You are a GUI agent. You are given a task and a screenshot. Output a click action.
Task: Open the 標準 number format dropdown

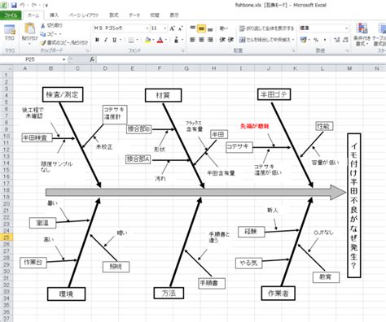[346, 28]
